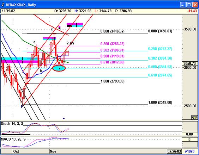
Task: Select the 0.618 (3042.68) retracement label
Action: [x=113, y=62]
